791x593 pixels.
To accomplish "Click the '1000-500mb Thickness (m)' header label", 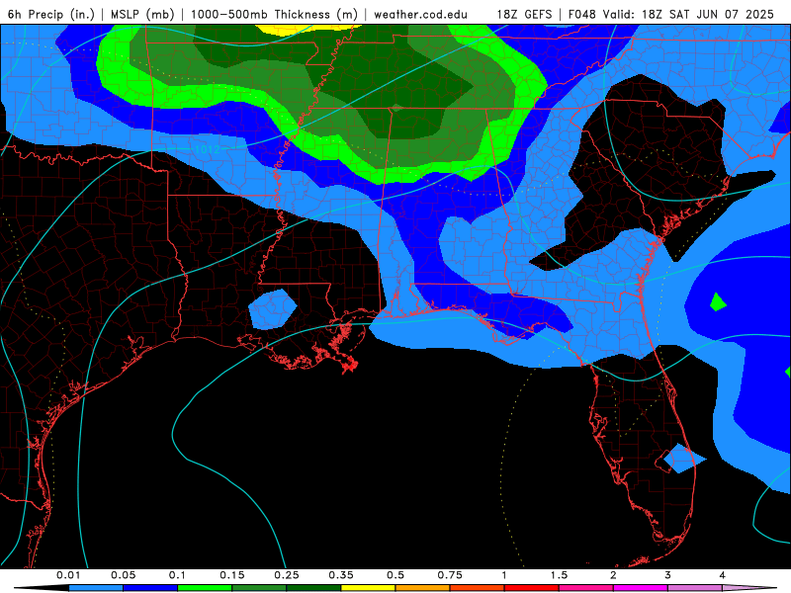I will tap(274, 14).
